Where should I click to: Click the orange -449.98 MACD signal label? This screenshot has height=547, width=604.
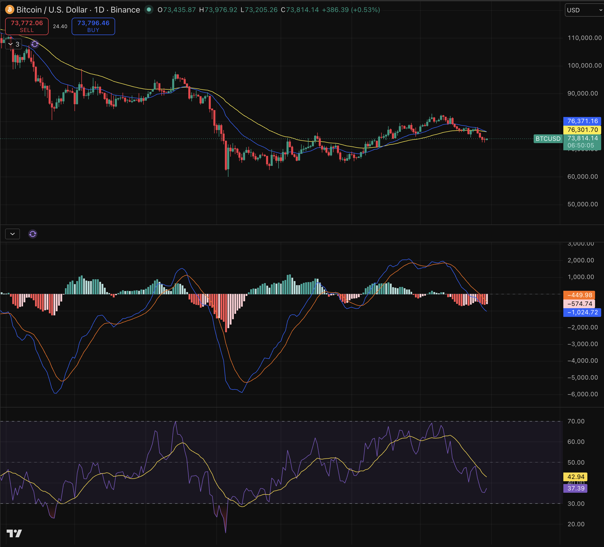pos(579,295)
